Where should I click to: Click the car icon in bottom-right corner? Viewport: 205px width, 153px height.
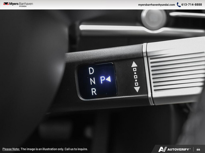tap(198, 149)
